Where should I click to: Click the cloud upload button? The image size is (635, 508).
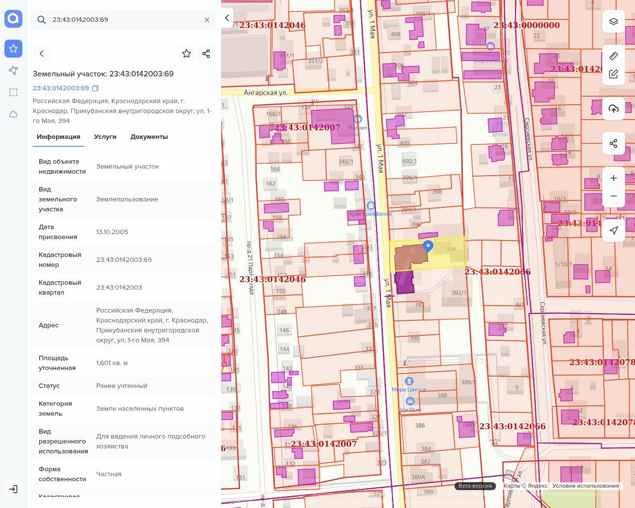click(x=614, y=109)
